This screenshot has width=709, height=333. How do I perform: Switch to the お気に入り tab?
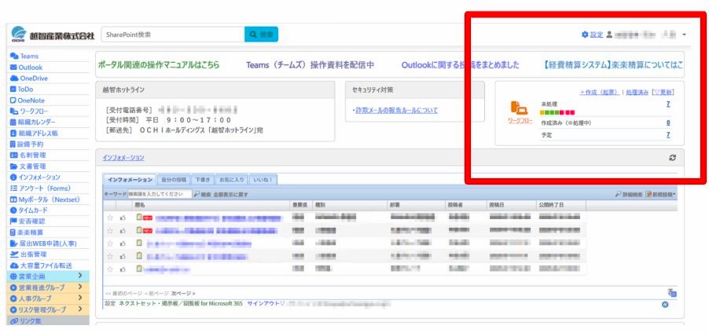pyautogui.click(x=231, y=180)
